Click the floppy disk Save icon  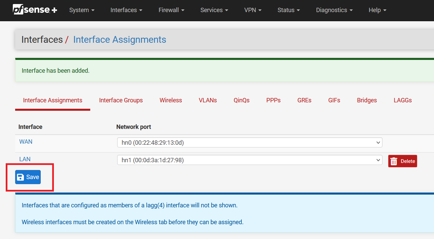click(x=21, y=177)
